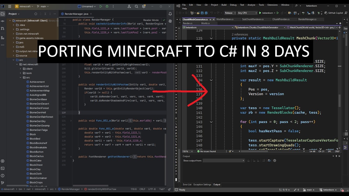Image resolution: width=349 pixels, height=196 pixels.
Task: Open the Project tool window folder icon
Action: [2, 14]
